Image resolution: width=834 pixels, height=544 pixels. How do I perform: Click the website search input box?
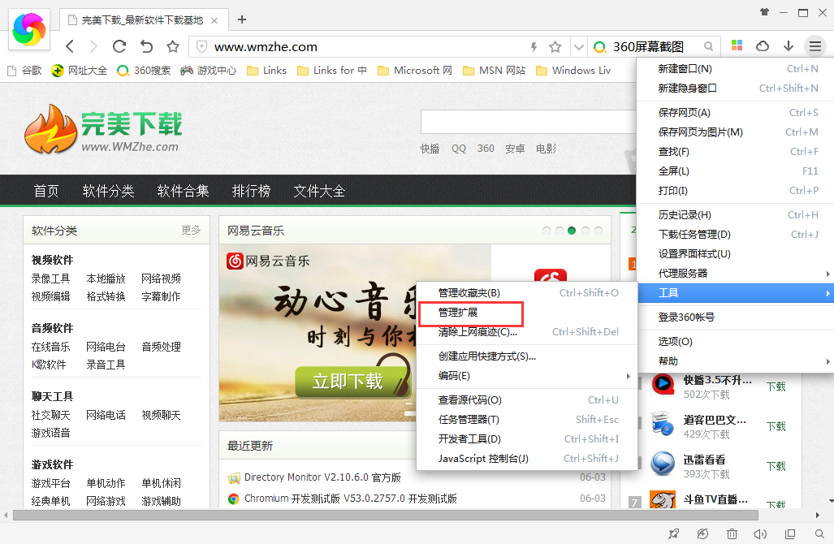pos(528,122)
